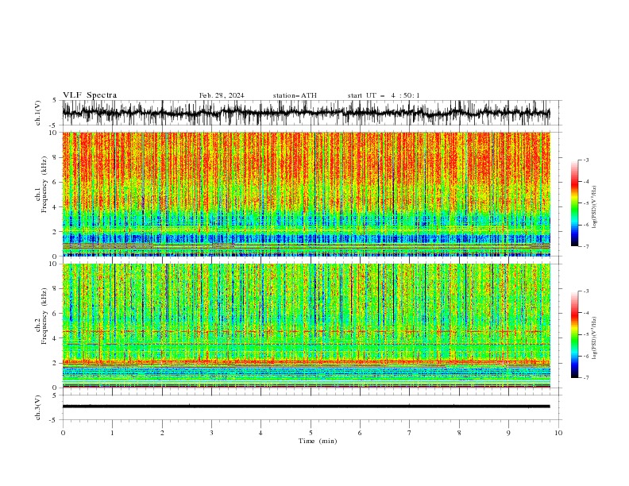Click the ch.1 "Frequency (kHz)" axis label
The image size is (629, 486).
[44, 184]
